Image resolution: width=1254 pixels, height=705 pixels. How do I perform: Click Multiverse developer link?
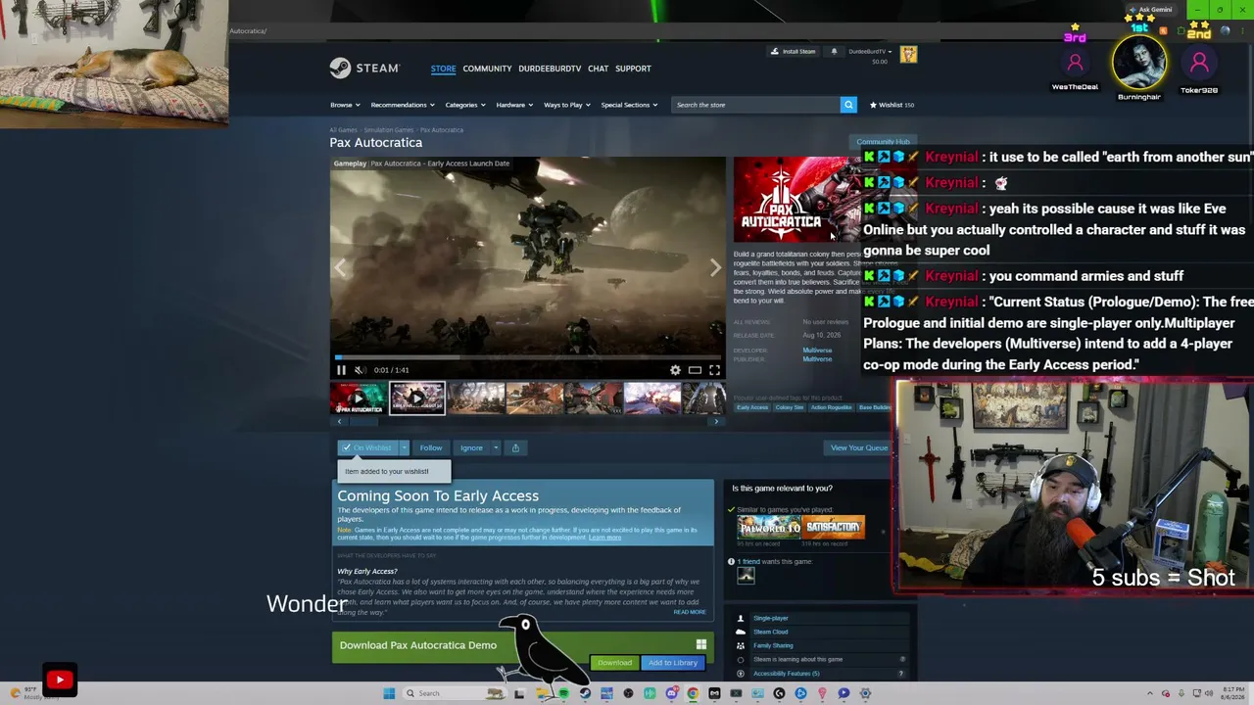(817, 351)
